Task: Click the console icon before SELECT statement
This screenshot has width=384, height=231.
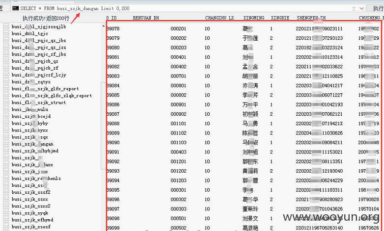Action: coord(15,8)
